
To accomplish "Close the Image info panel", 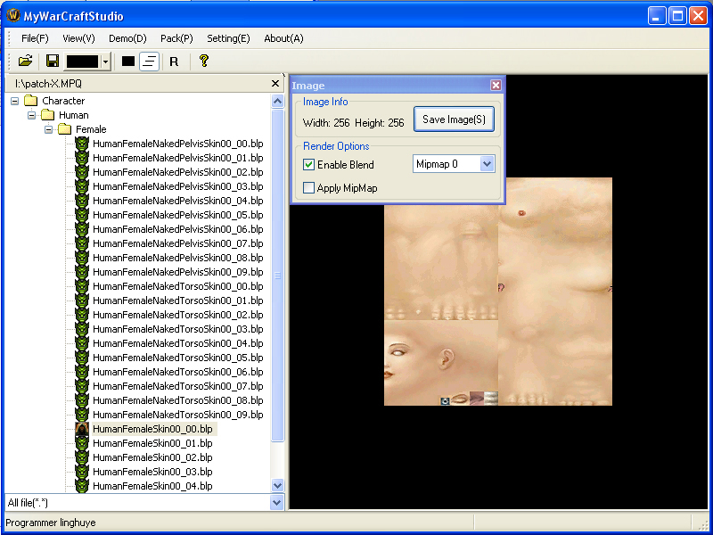I will [496, 85].
